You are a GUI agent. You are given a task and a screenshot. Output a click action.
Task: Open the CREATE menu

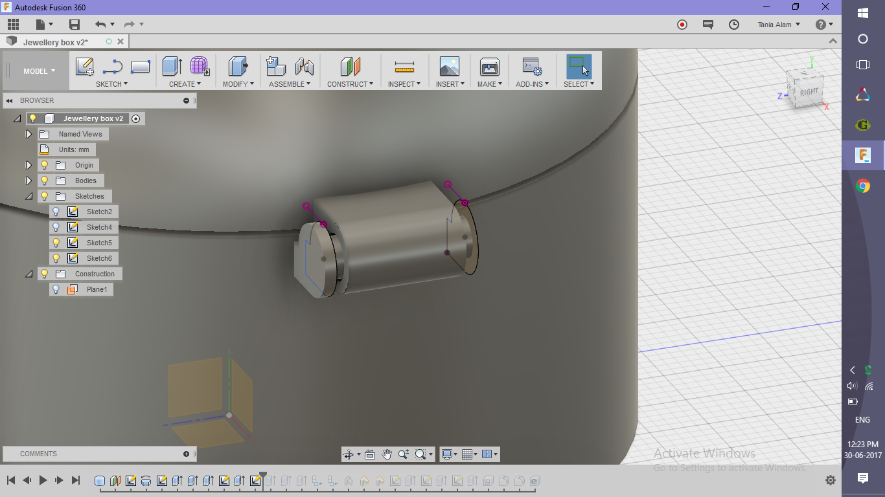[x=185, y=84]
